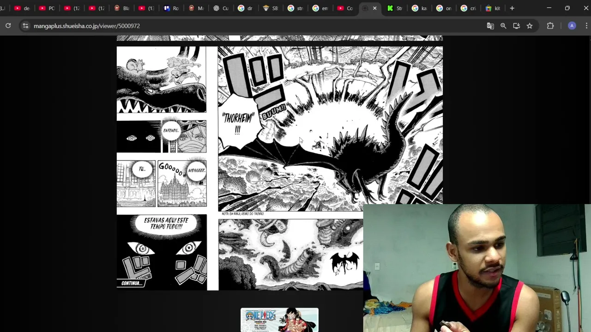
Task: Switch to the tab labeled "Ma"
Action: click(x=196, y=8)
